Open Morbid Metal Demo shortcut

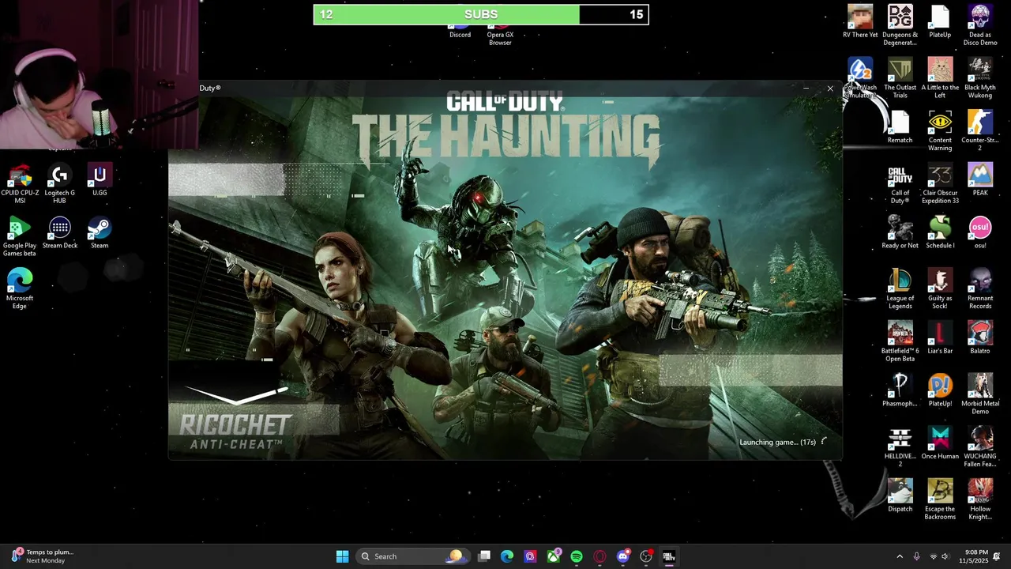point(980,394)
